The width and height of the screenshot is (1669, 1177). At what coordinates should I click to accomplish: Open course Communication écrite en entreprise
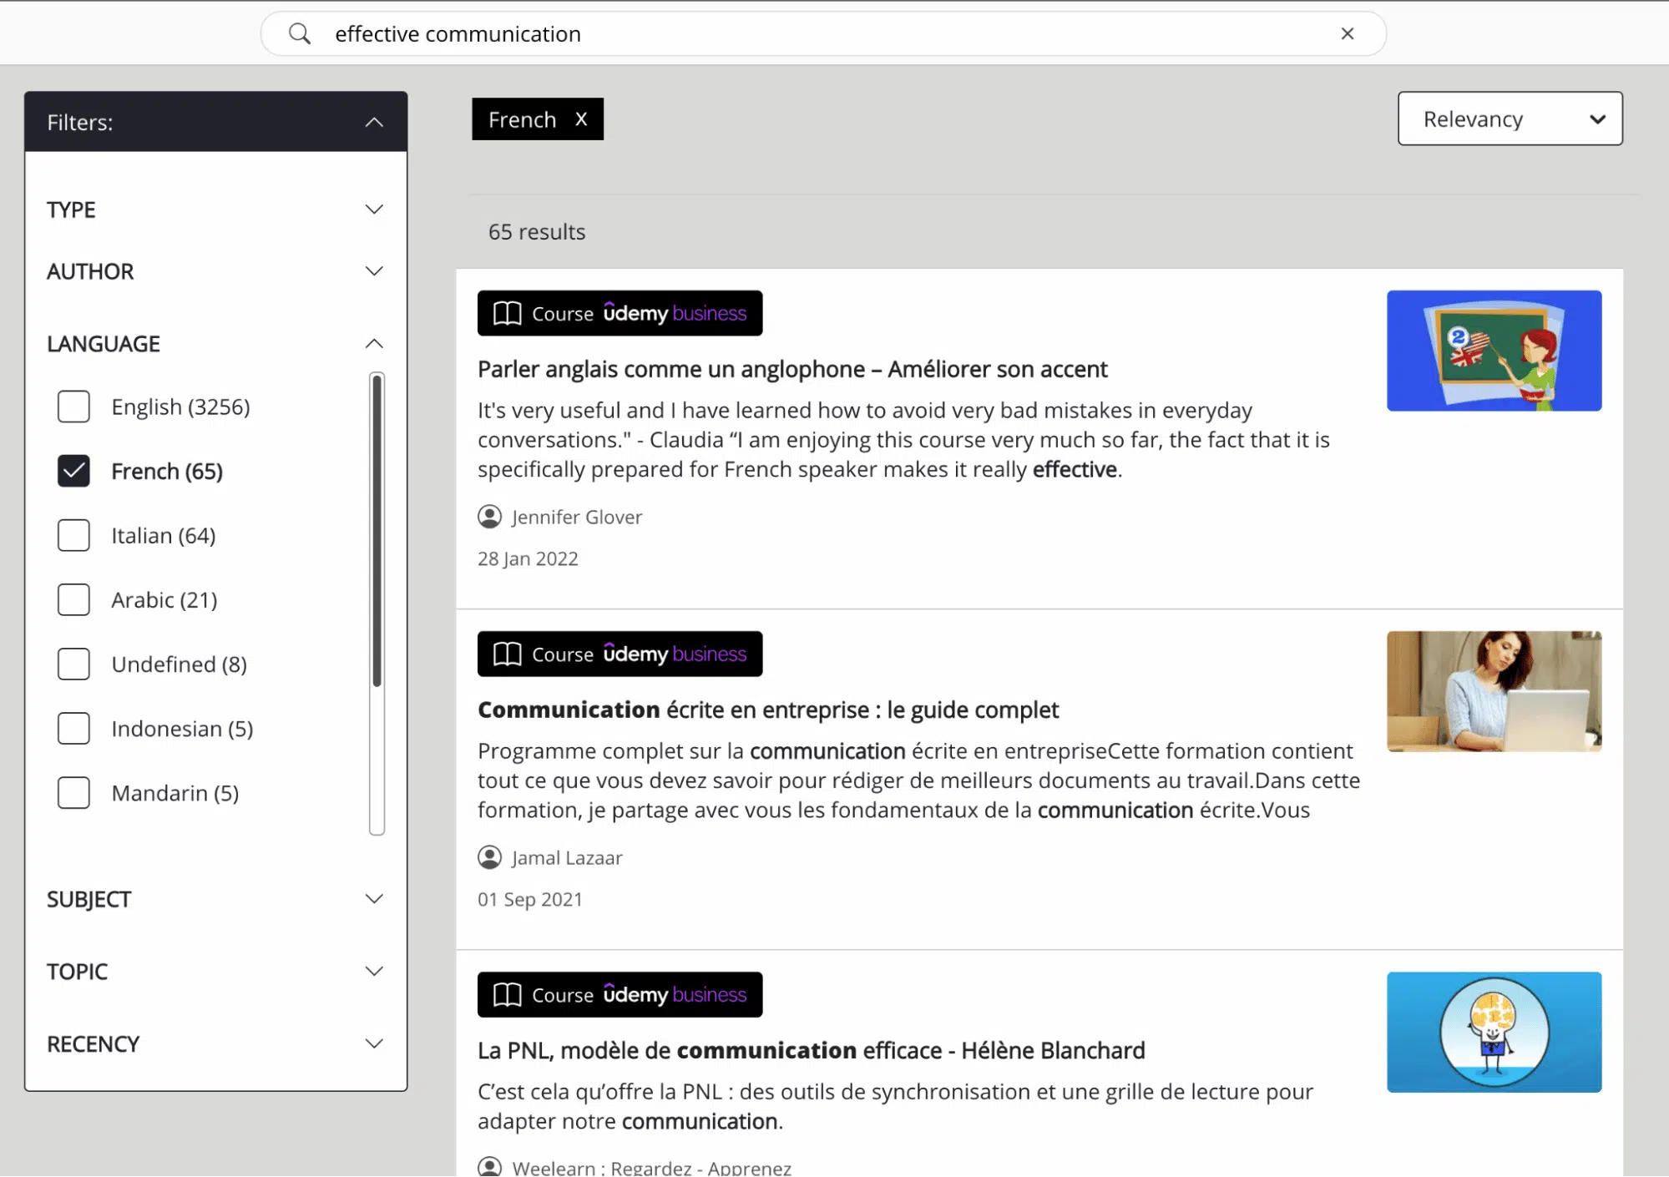pos(768,710)
